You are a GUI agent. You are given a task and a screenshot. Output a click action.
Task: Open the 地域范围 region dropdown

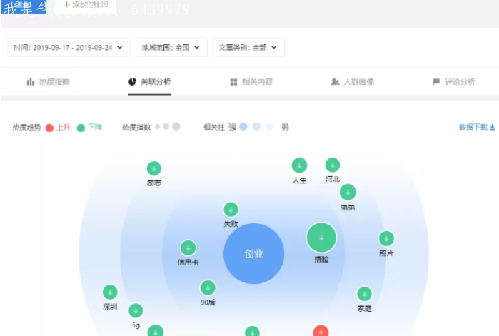tap(171, 47)
